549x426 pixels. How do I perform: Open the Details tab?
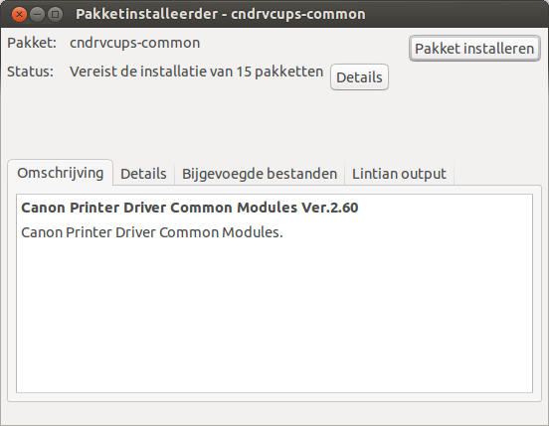(x=143, y=174)
